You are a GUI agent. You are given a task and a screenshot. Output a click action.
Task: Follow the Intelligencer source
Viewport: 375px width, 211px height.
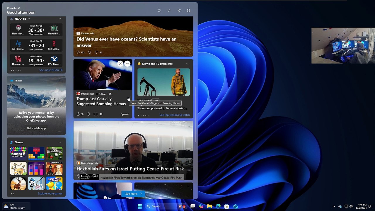pos(101,94)
